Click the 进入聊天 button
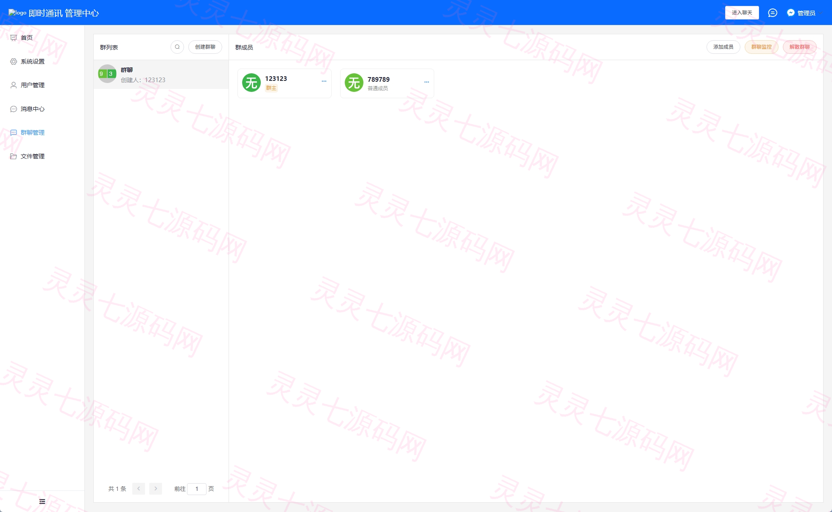 [742, 13]
